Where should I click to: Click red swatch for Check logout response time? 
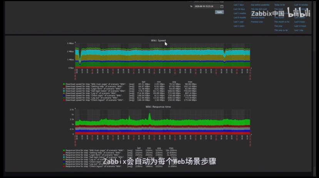[64, 166]
